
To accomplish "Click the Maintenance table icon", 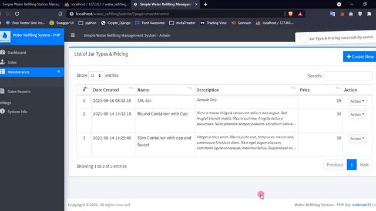I will click(2, 72).
